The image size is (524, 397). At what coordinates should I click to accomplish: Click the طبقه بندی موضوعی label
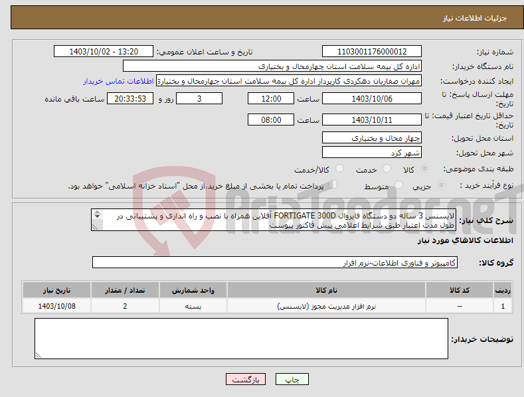(x=478, y=169)
